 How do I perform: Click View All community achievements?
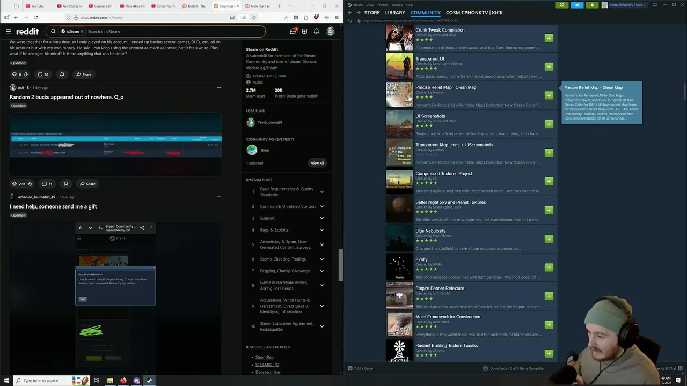point(317,163)
